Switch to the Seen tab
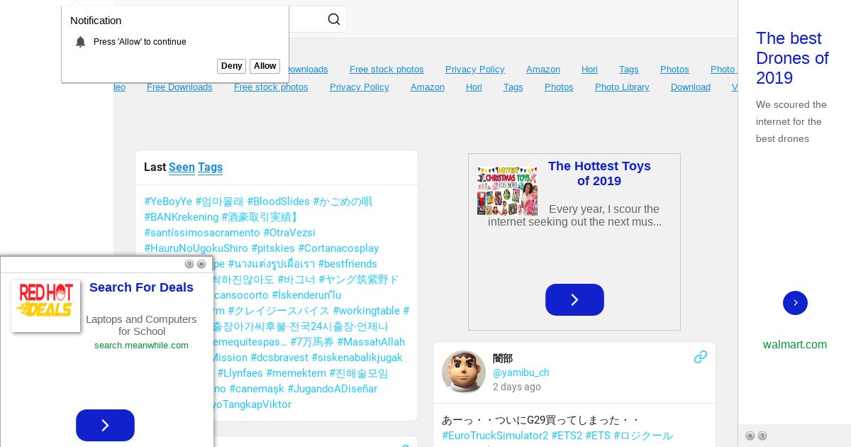The image size is (851, 447). [182, 167]
